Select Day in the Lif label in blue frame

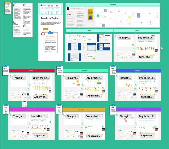[147, 78]
